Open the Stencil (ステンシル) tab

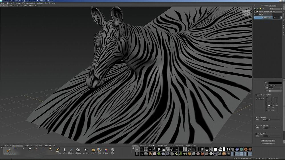coord(142,145)
